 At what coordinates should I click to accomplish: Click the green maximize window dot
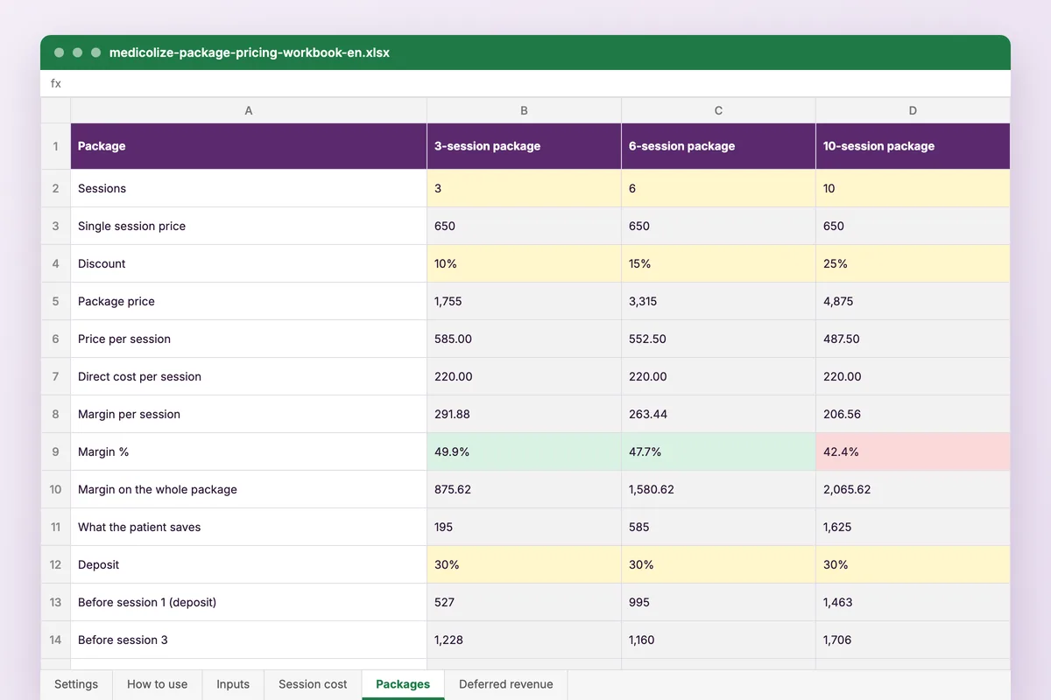tap(96, 52)
